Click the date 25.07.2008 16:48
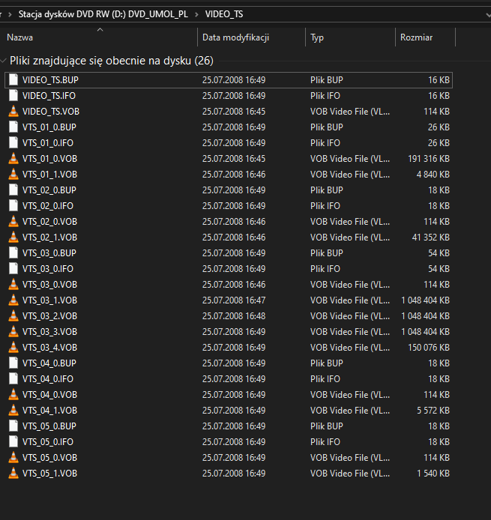 pos(234,315)
